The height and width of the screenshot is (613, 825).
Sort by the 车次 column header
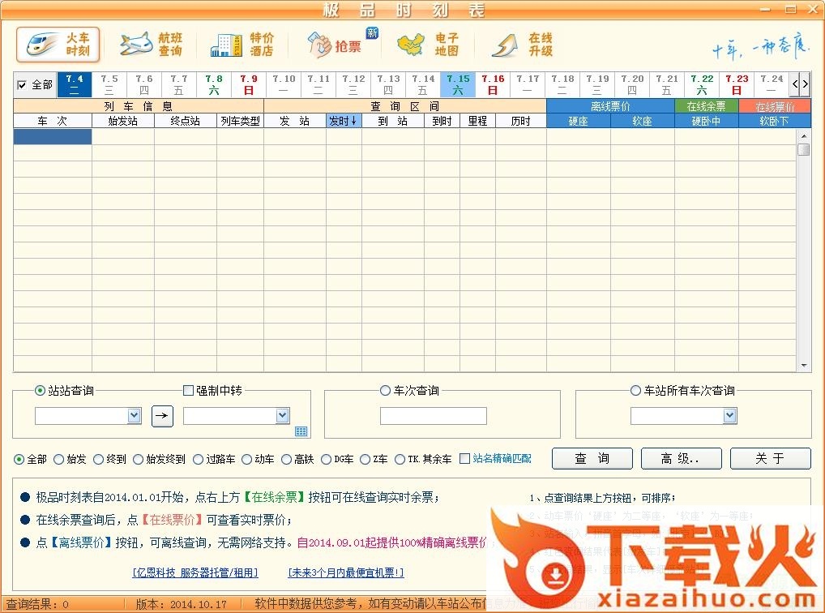pyautogui.click(x=53, y=121)
